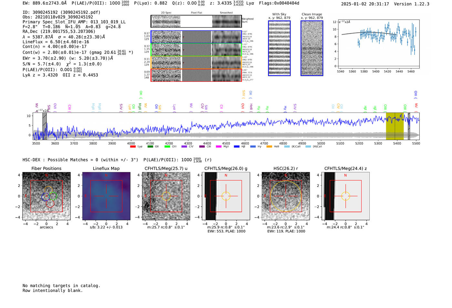Screen dimensions: 452x308
Task: Click the HSC-DEX Possible Matches line
Action: click(x=117, y=160)
